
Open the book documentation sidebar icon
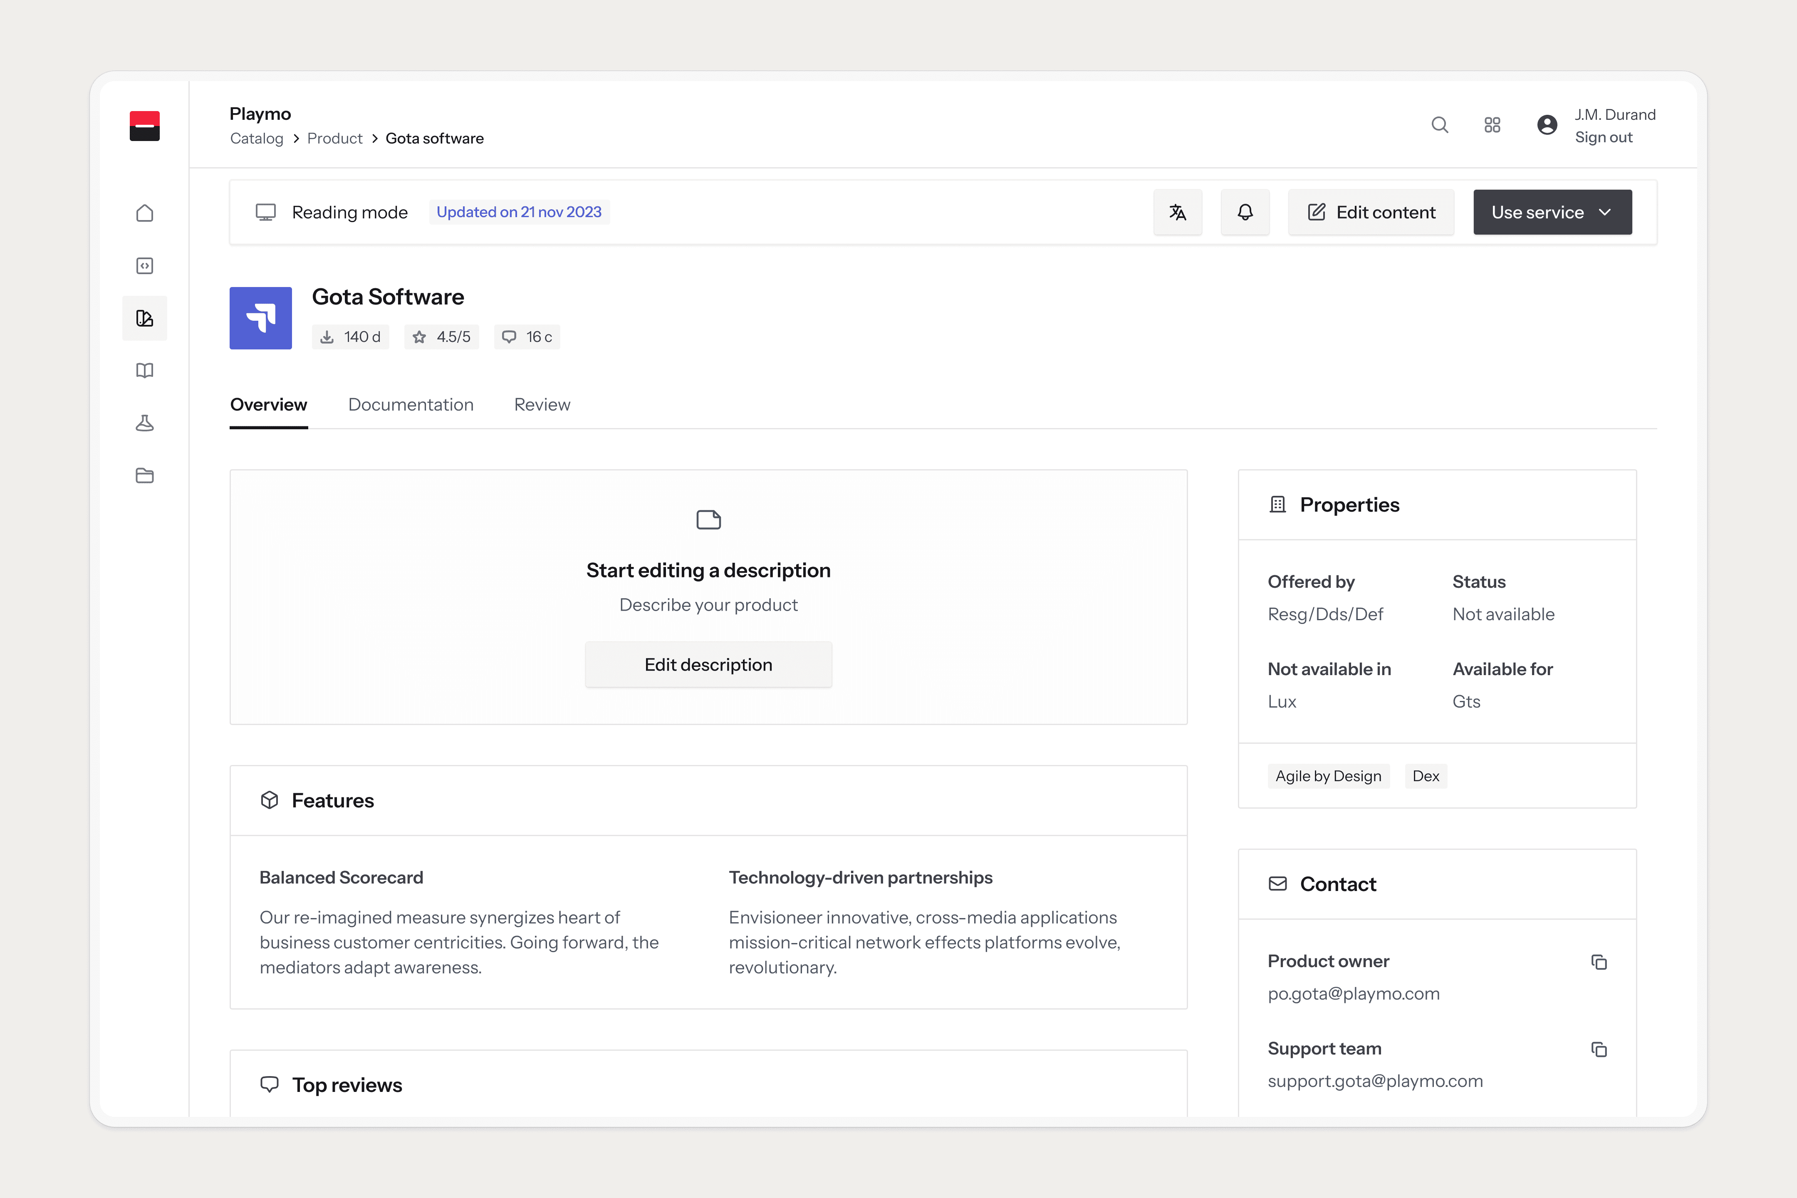tap(144, 371)
